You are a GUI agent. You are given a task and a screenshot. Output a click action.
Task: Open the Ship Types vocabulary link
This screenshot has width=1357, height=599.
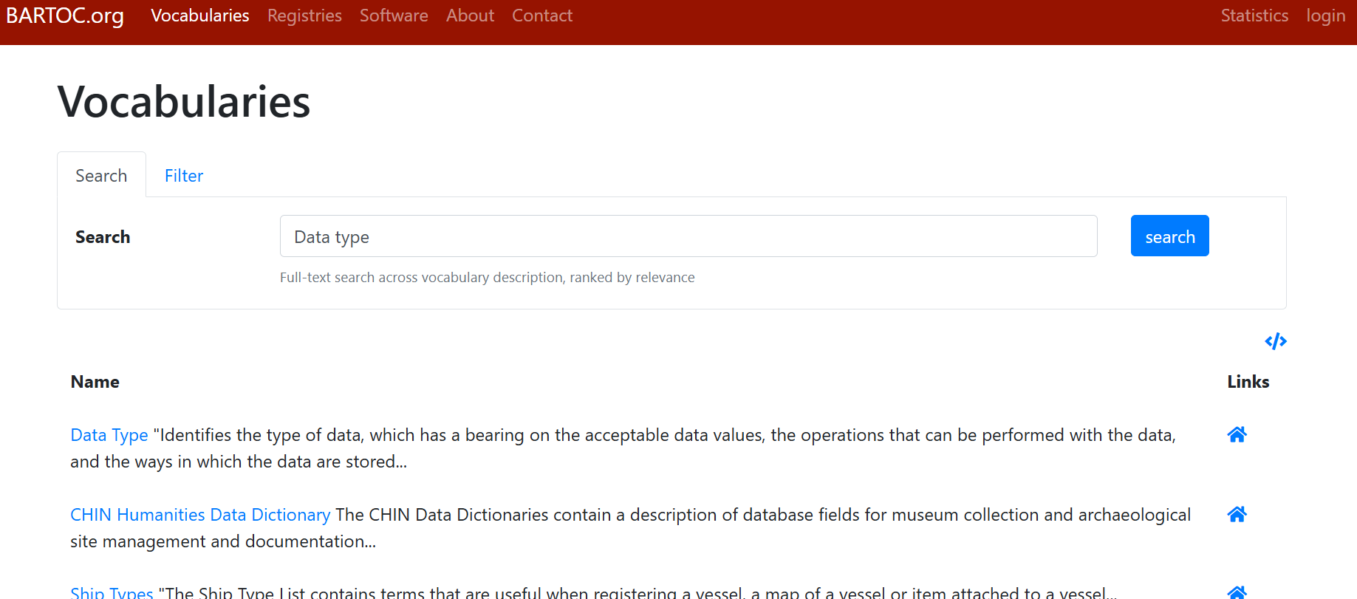[x=112, y=592]
